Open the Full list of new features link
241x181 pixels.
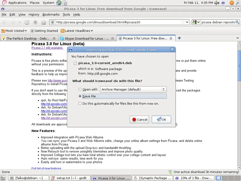(46, 168)
